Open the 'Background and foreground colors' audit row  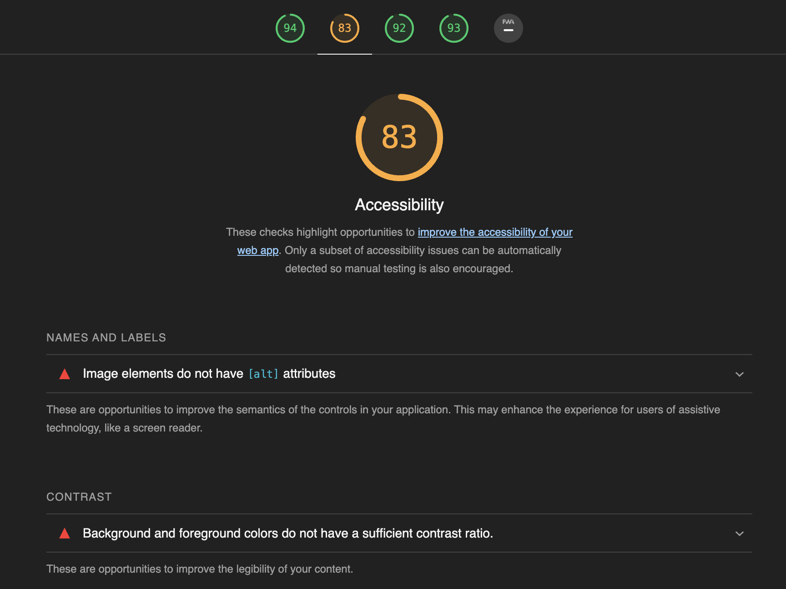(x=287, y=533)
